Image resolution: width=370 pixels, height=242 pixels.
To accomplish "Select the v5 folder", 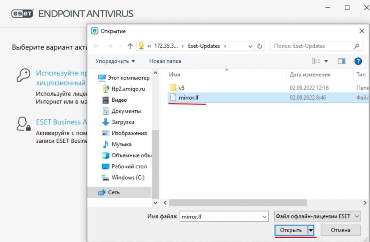I will [x=181, y=88].
